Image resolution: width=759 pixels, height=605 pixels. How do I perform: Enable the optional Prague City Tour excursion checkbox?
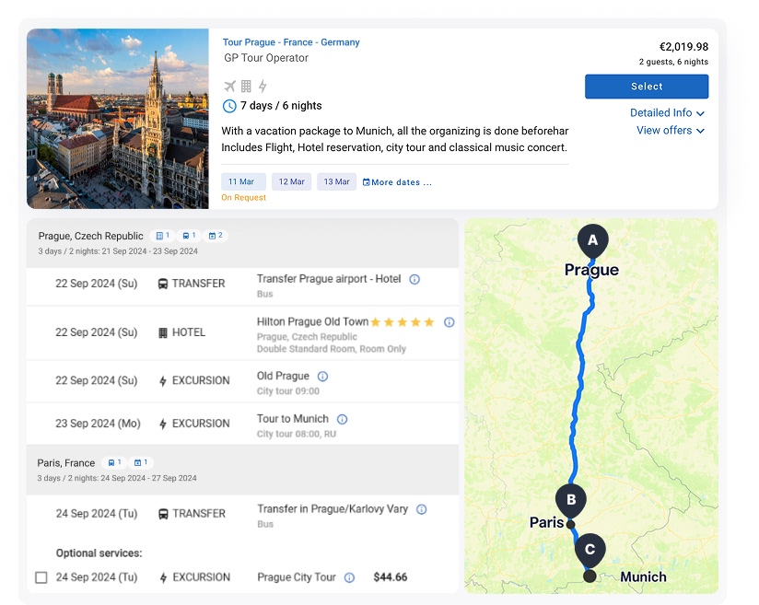tap(39, 577)
